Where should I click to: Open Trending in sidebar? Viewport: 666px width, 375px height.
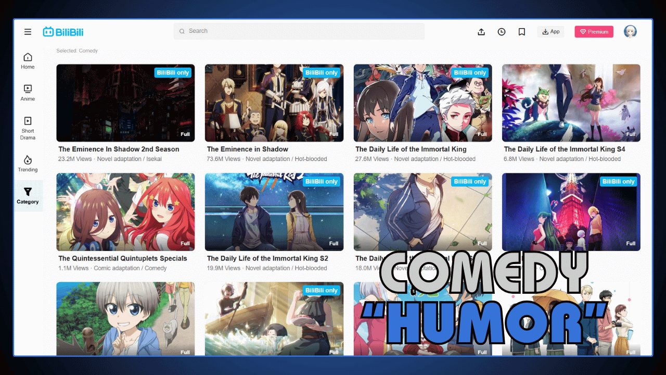point(28,164)
